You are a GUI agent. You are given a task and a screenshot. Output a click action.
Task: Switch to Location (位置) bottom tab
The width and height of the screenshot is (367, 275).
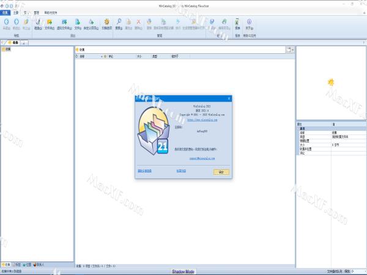(x=27, y=265)
